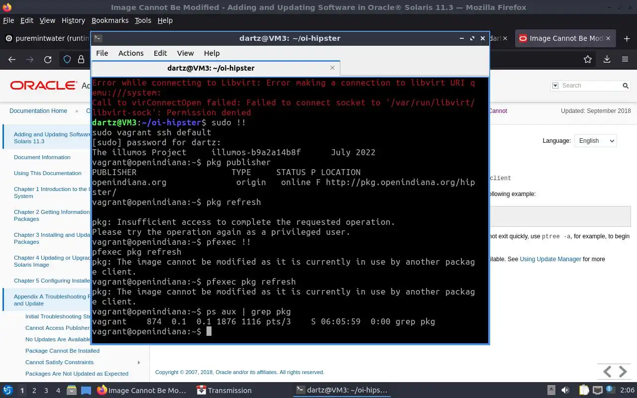Open search scope dropdown arrow beside Search
The image size is (637, 398).
coord(555,86)
